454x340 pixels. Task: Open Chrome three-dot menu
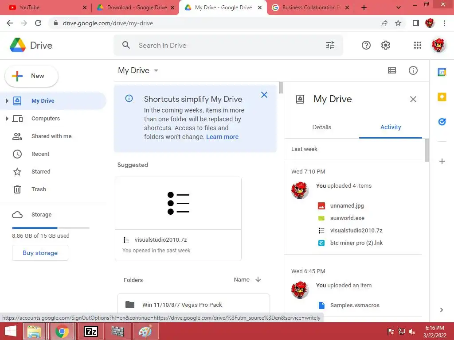coord(444,23)
